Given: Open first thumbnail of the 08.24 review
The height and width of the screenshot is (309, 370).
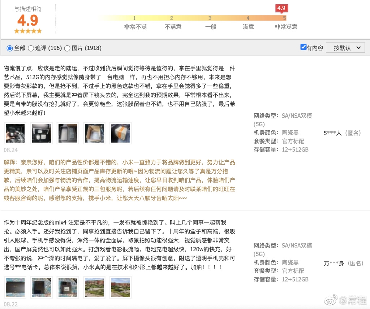Looking at the screenshot, I should pyautogui.click(x=15, y=133).
